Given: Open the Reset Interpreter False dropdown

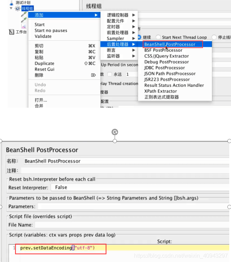Looking at the screenshot, I should click(140, 187).
